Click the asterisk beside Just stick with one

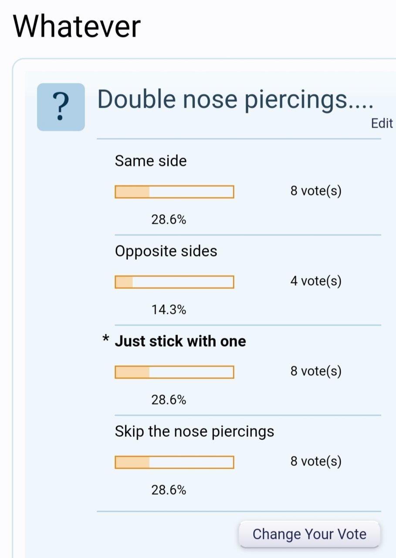coord(105,339)
